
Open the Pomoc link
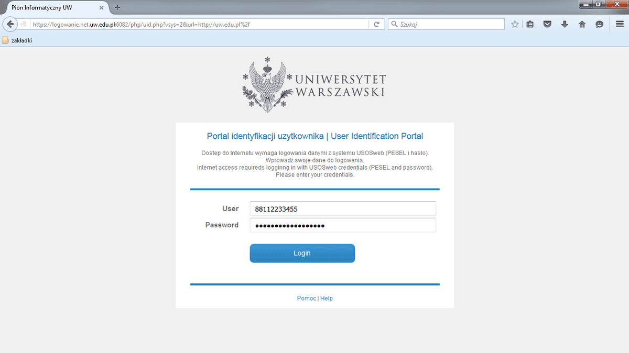coord(306,298)
